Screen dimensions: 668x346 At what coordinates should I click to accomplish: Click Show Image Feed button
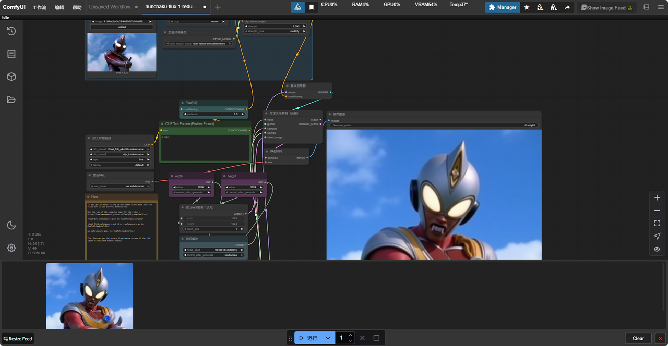click(x=606, y=7)
